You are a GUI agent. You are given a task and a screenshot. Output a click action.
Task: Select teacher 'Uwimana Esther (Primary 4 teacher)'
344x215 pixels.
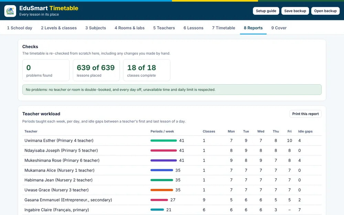(59, 141)
